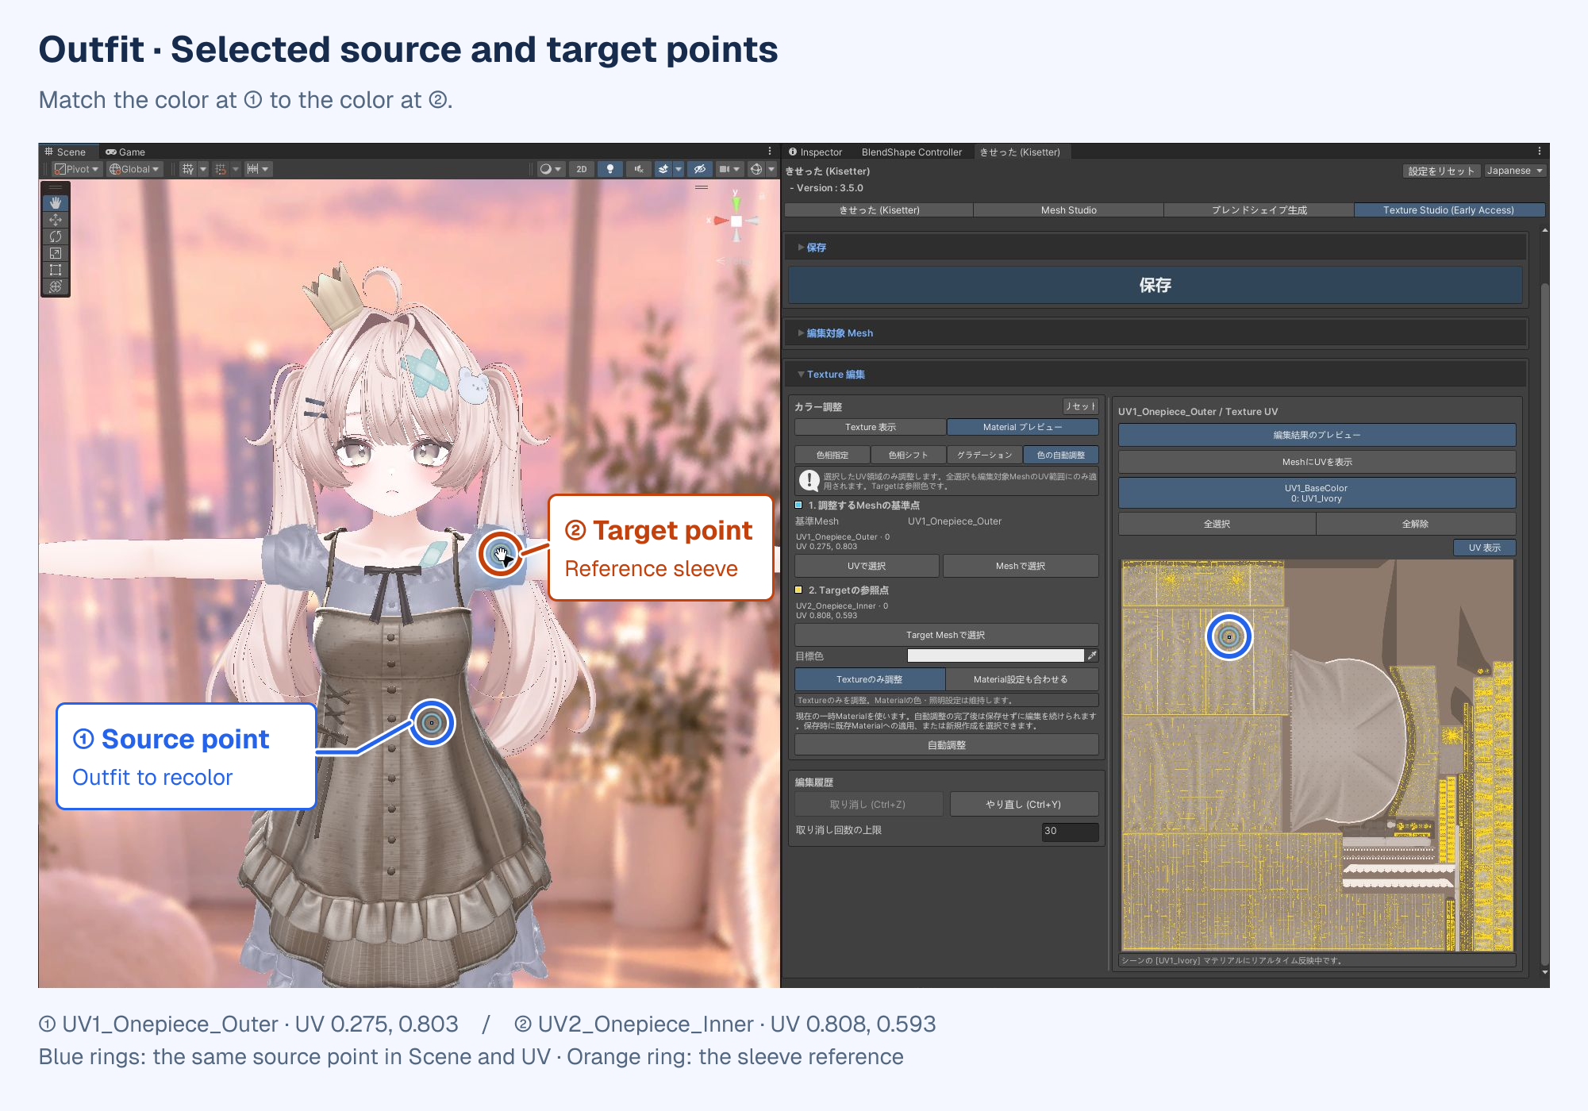Select the Scale tool
Screen dimensions: 1588x1111
click(x=56, y=253)
